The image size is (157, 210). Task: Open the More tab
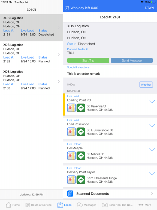pyautogui.click(x=145, y=205)
